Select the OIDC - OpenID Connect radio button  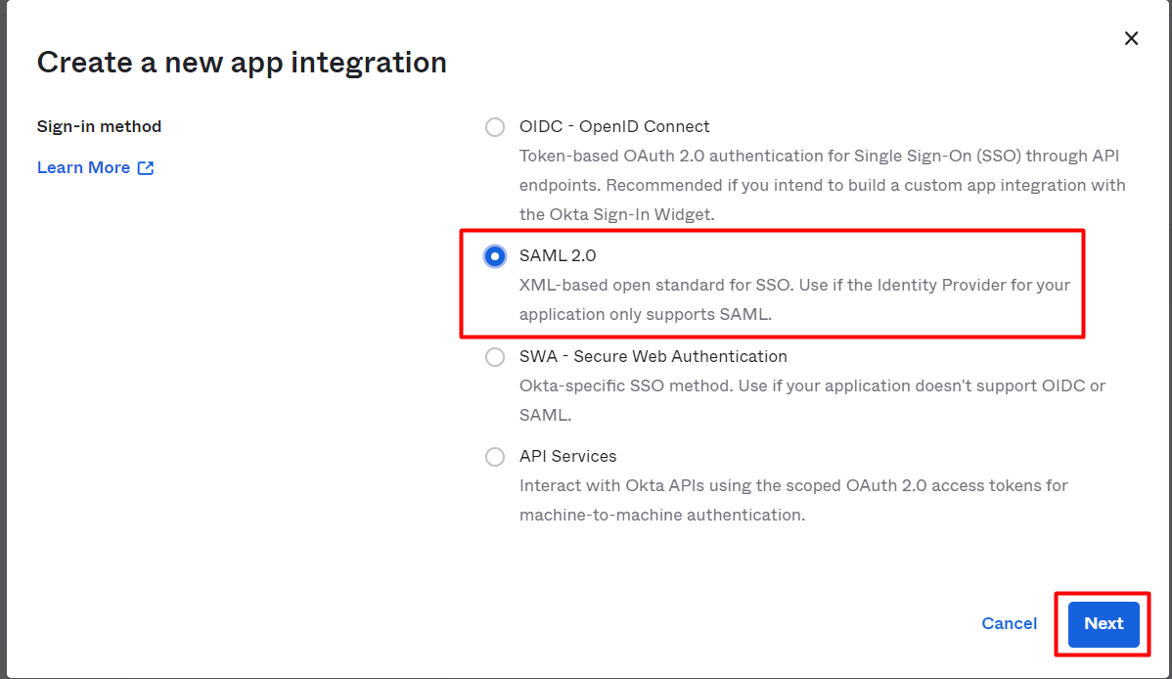[496, 127]
